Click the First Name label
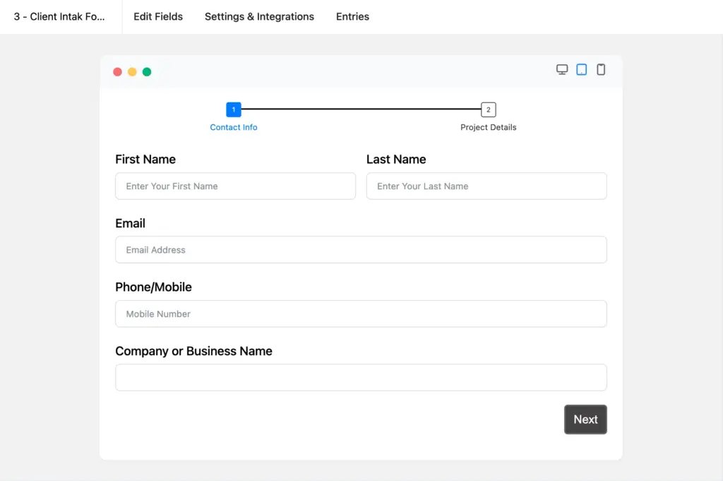Screen dimensions: 723x481 145,160
